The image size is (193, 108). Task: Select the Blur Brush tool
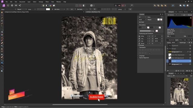[2, 55]
